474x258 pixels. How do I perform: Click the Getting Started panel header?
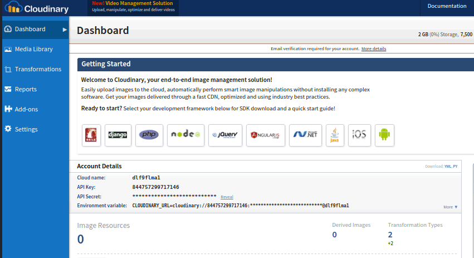[276, 64]
